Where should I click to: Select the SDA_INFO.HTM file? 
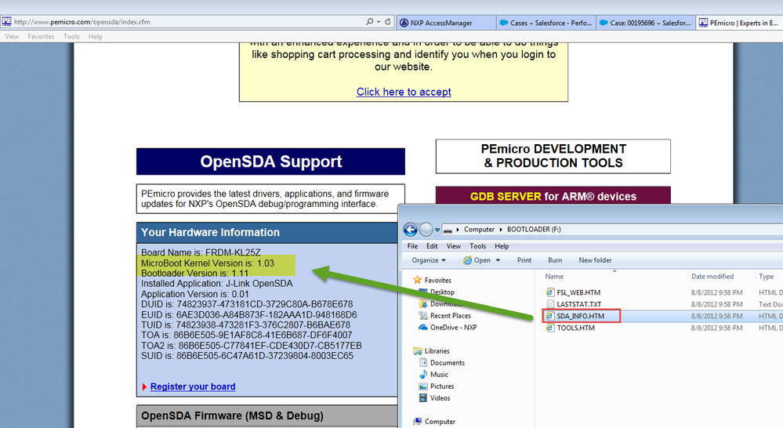[x=580, y=316]
